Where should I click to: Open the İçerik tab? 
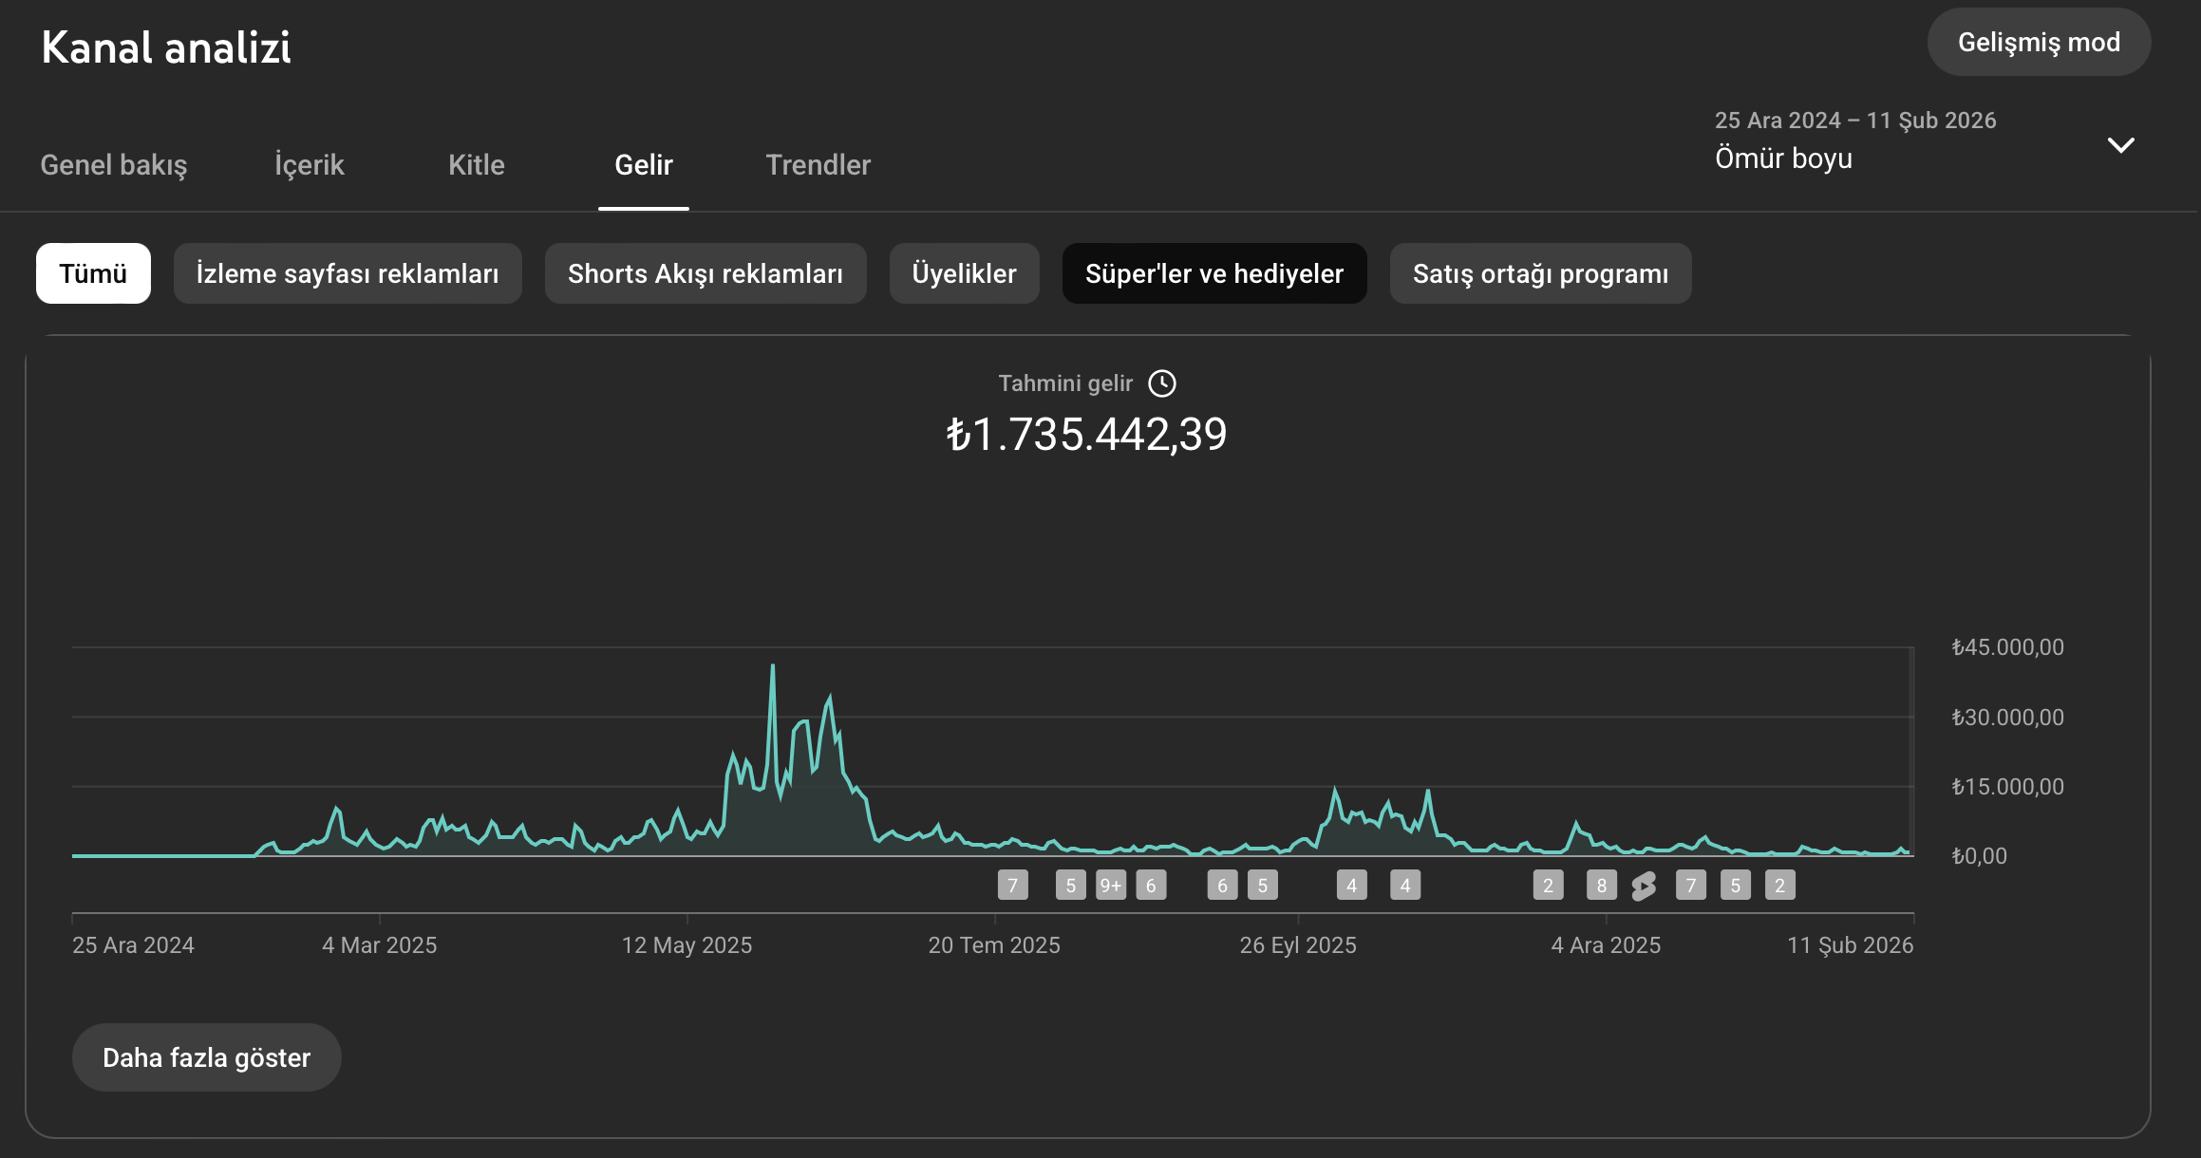(x=310, y=165)
